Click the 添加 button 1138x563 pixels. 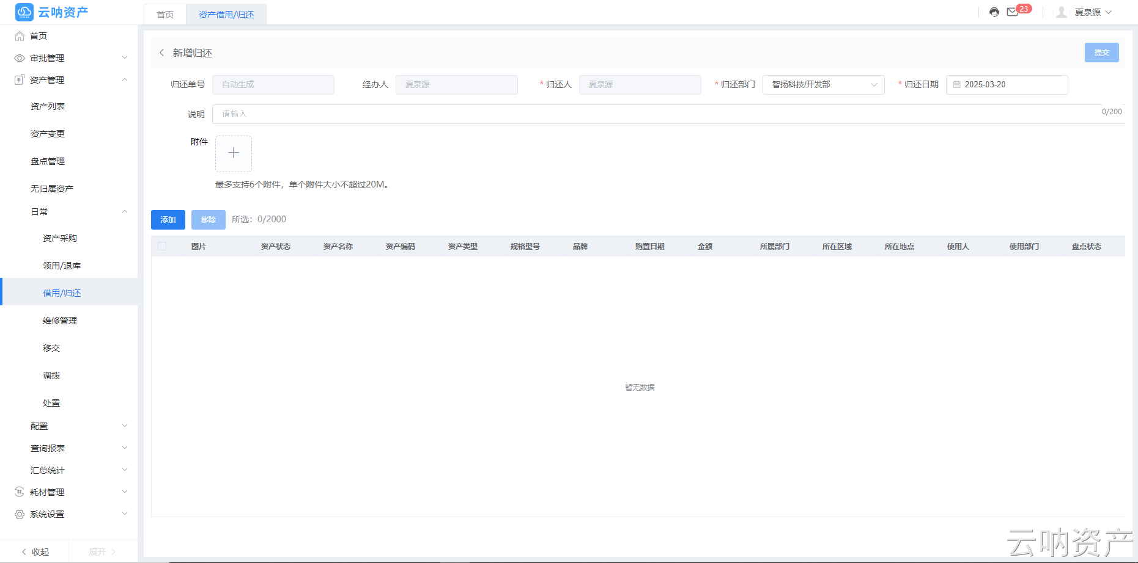tap(168, 220)
